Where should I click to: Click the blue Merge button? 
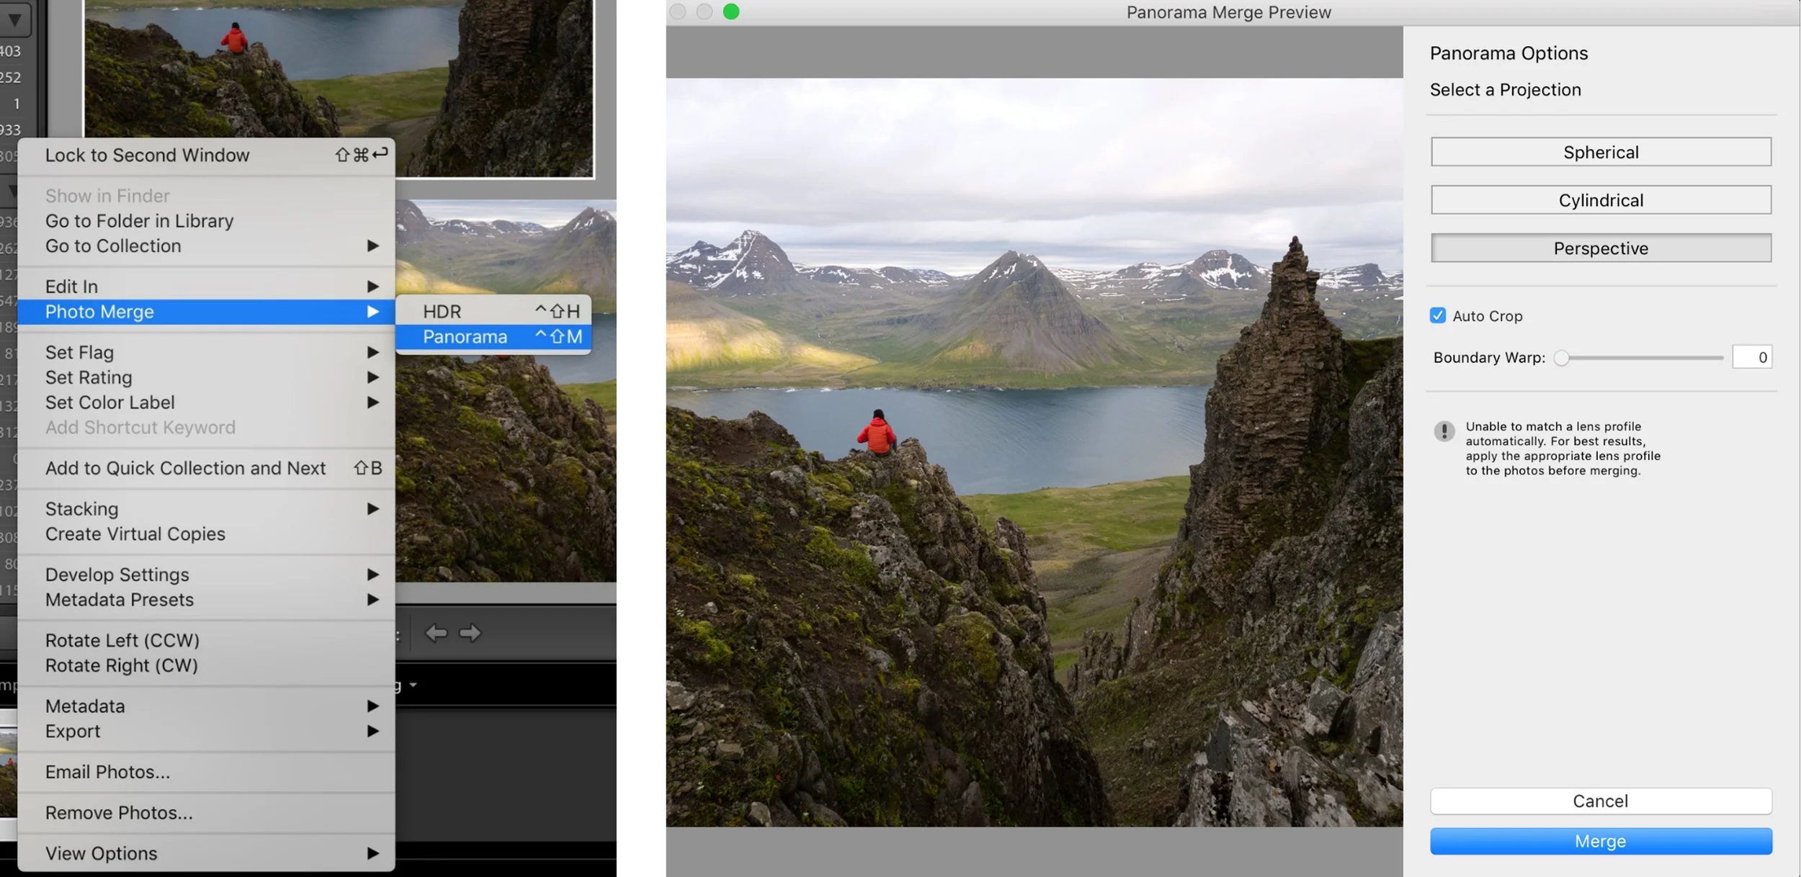(1601, 841)
